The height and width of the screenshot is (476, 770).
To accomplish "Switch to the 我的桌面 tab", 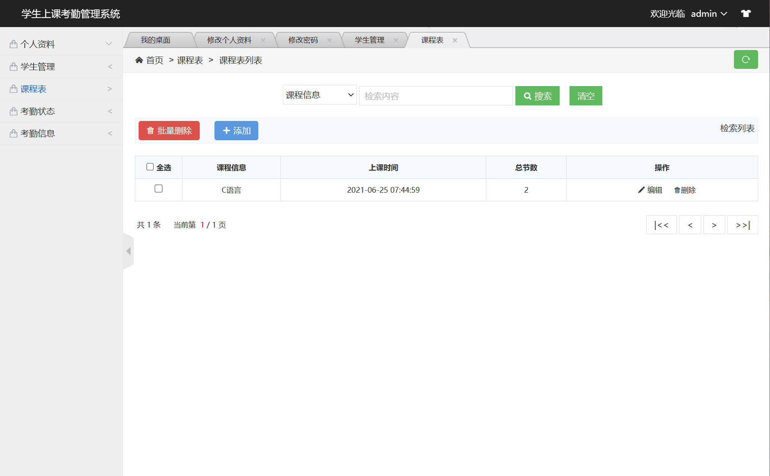I will pyautogui.click(x=157, y=40).
